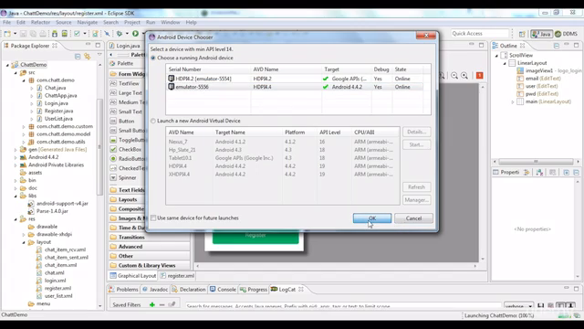584x329 pixels.
Task: Click Link with Editor in Package Explorer
Action: pos(88,57)
